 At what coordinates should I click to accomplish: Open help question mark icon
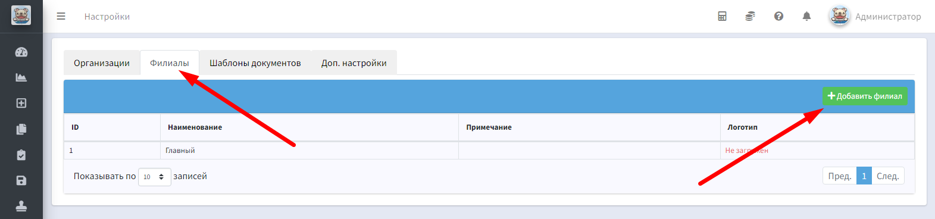(778, 16)
